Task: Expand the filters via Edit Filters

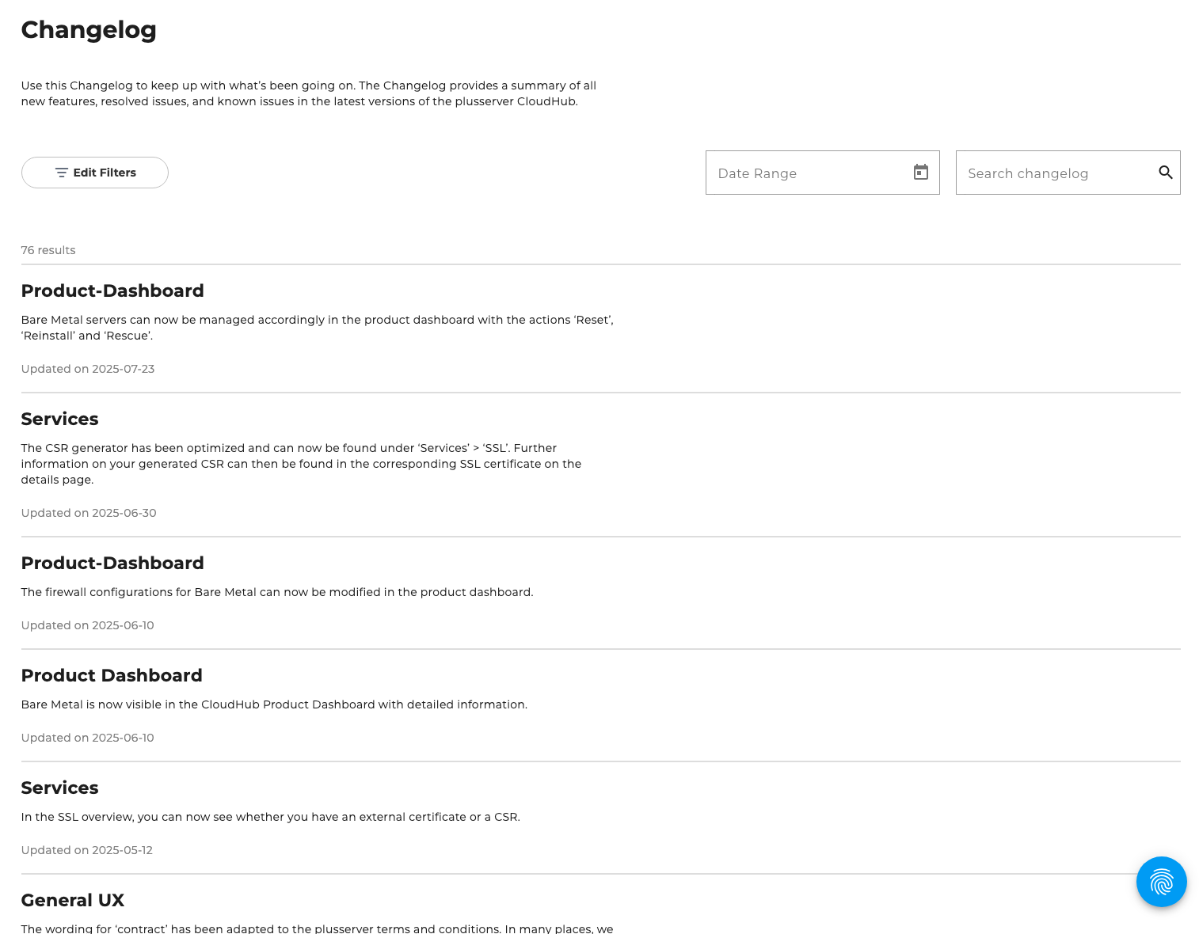Action: click(x=94, y=173)
